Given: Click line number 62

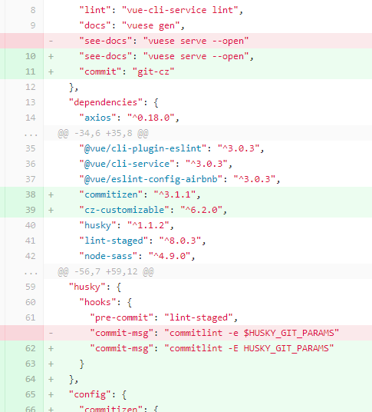Looking at the screenshot, I should (31, 348).
